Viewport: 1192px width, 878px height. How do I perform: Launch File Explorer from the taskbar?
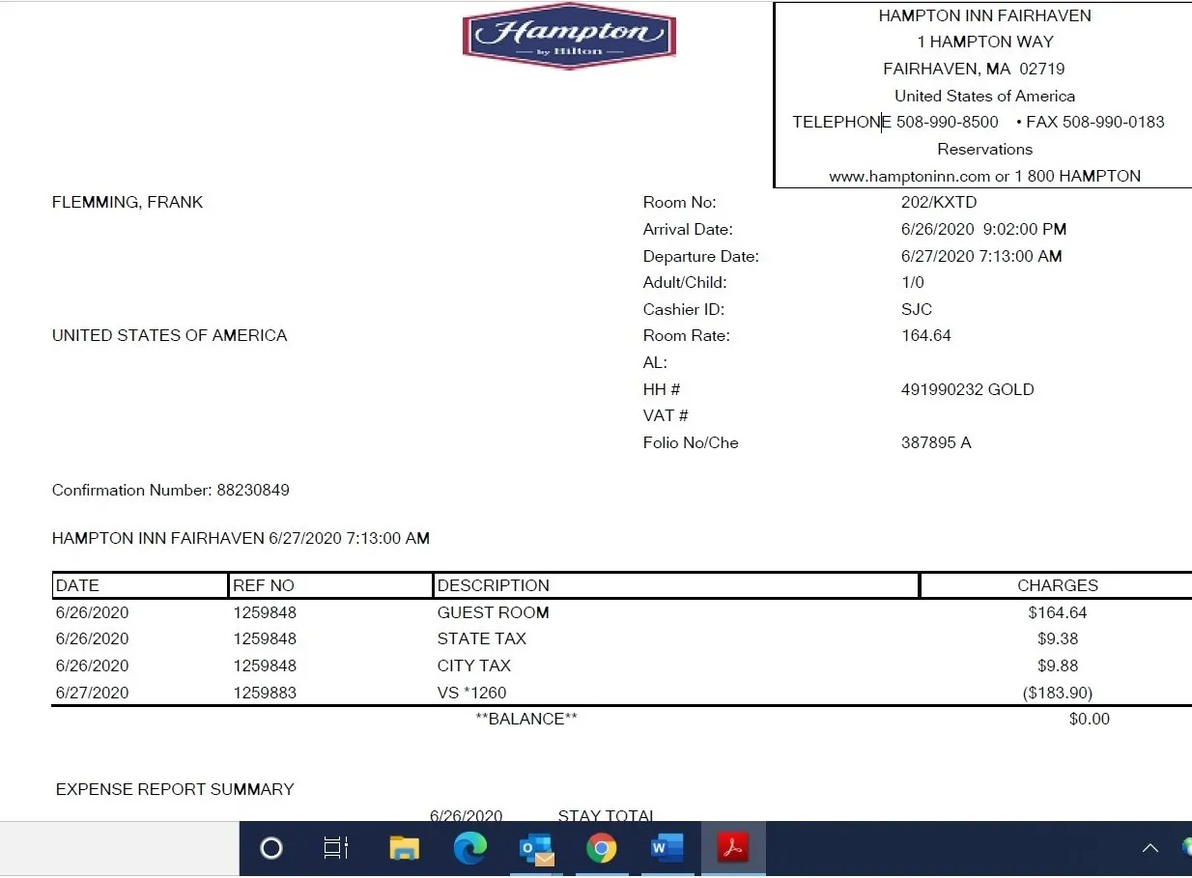(404, 848)
